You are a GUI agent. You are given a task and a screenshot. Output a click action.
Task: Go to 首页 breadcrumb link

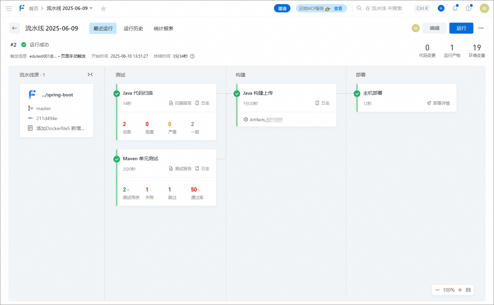click(x=34, y=8)
